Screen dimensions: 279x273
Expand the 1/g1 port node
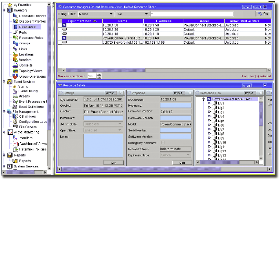[x=209, y=103]
